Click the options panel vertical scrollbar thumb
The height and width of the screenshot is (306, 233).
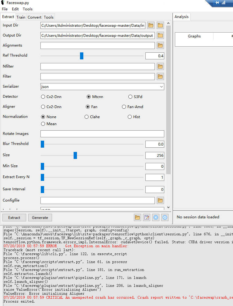[169, 100]
